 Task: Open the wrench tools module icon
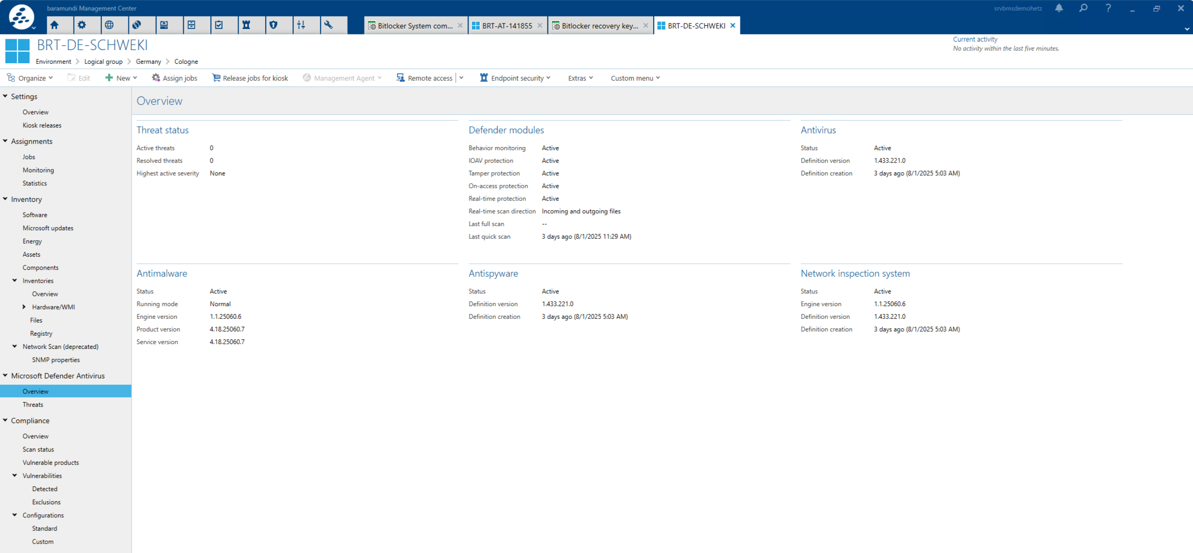tap(328, 25)
